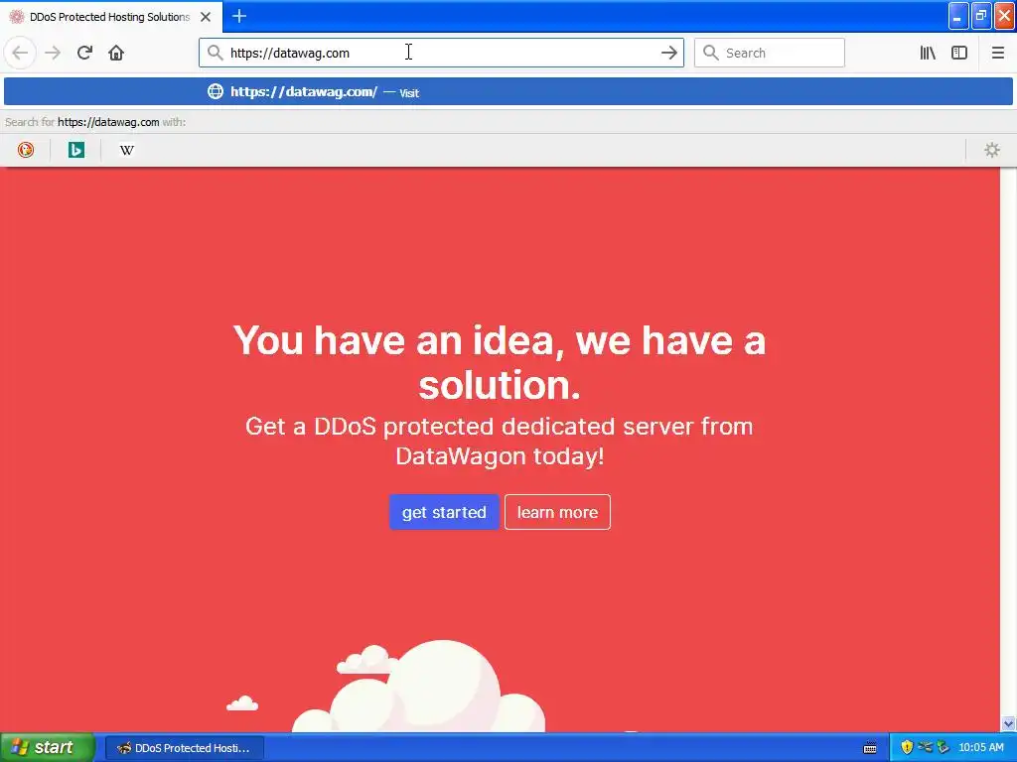This screenshot has height=762, width=1017.
Task: Click the magnifier icon in the Search box
Action: [x=711, y=53]
